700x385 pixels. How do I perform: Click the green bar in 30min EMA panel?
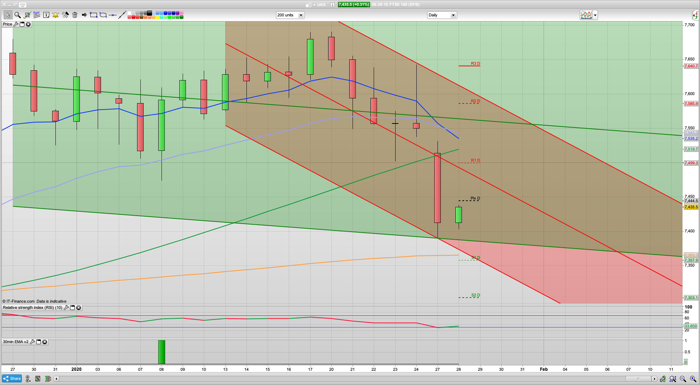(x=162, y=352)
